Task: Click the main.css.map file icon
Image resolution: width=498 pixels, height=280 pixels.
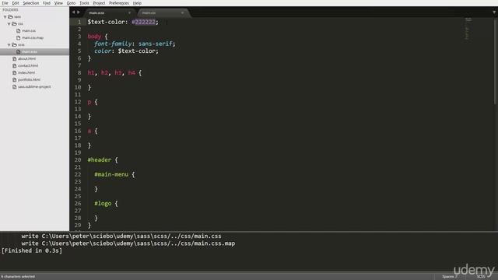Action: tap(19, 38)
